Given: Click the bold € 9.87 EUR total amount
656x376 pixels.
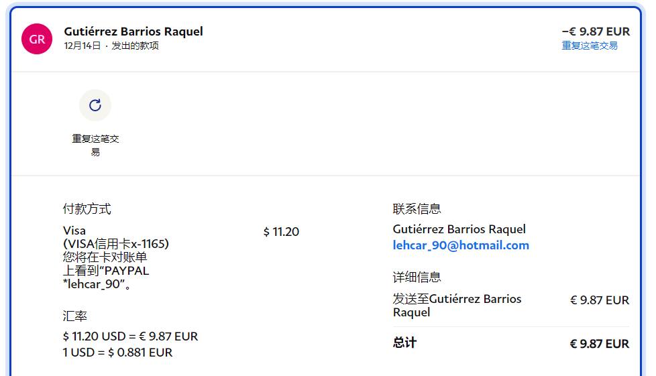Looking at the screenshot, I should click(600, 344).
